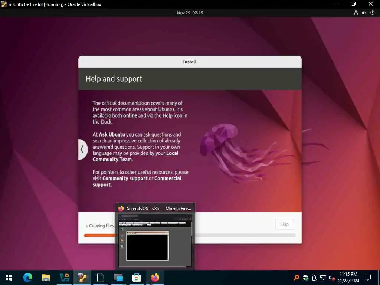Switch to Firefox in the taskbar
Screen dimensions: 380x285
click(x=155, y=278)
